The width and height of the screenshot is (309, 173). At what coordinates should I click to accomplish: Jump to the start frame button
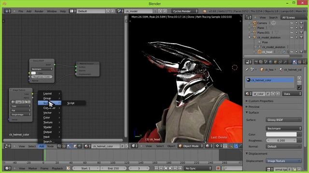coord(156,168)
